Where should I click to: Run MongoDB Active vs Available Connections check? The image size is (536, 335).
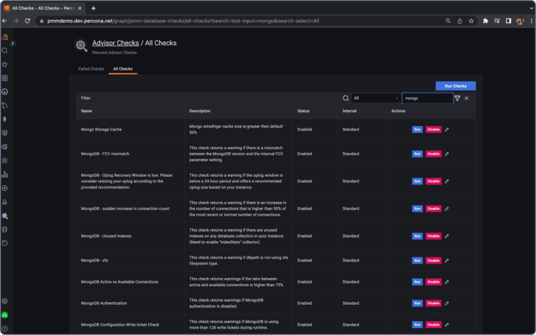417,282
